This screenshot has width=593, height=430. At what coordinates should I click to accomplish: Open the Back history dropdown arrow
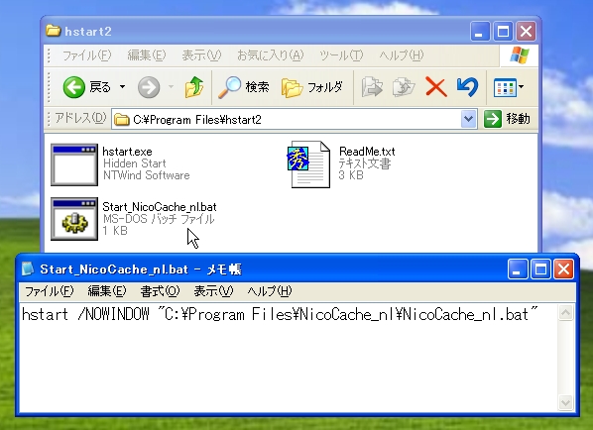click(x=123, y=87)
